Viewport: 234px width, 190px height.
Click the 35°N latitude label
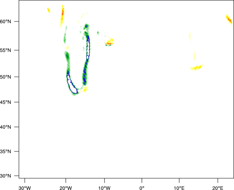[x=6, y=151]
